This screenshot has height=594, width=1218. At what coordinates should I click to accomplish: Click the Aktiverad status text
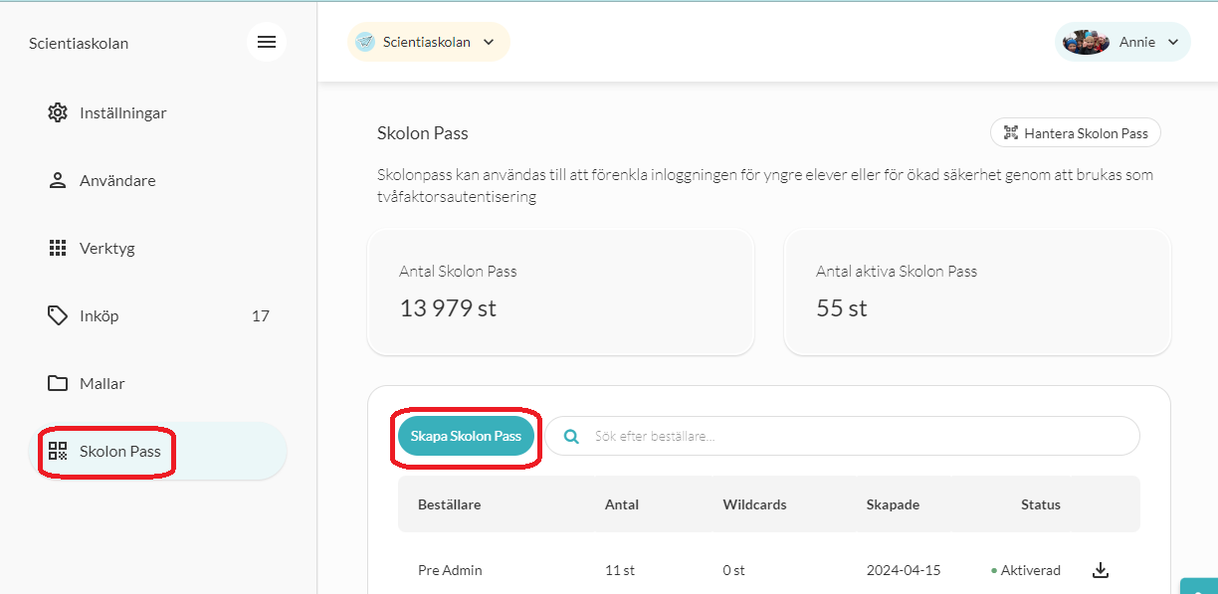(x=1031, y=570)
